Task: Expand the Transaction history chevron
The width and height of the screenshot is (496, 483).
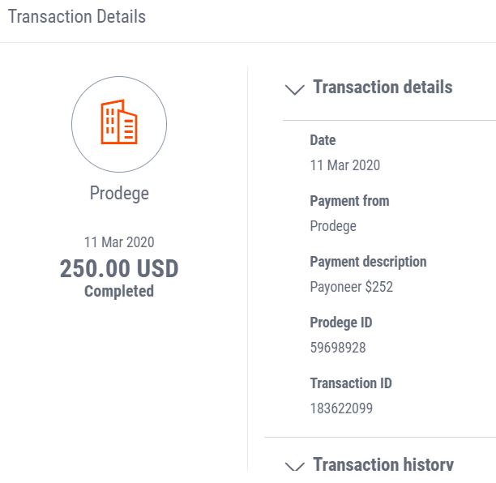Action: pyautogui.click(x=294, y=467)
